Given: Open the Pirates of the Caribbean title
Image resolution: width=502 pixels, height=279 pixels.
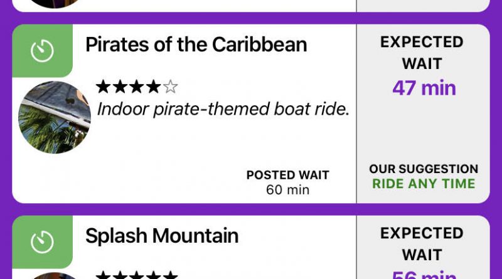Looking at the screenshot, I should [x=196, y=44].
